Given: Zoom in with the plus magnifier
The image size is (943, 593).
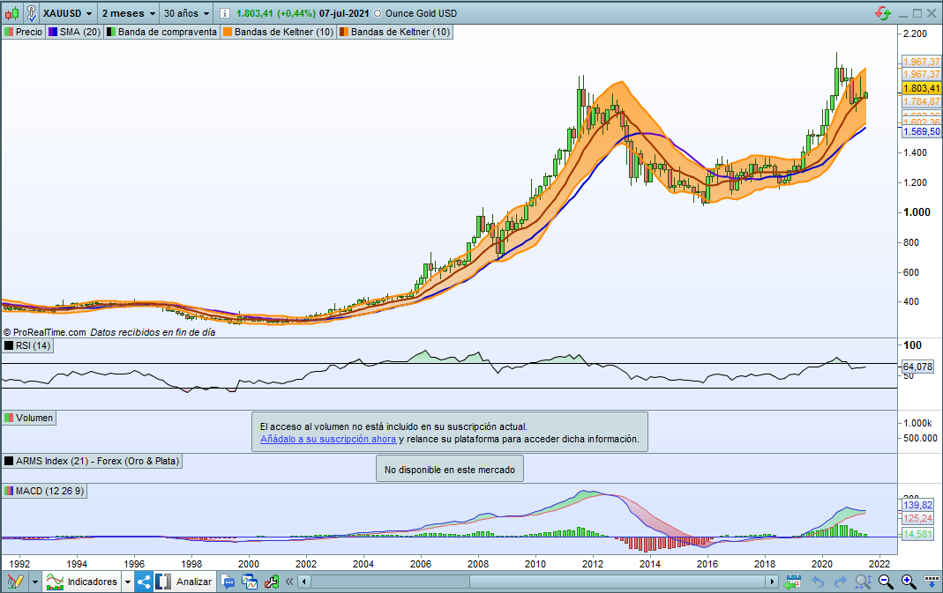Looking at the screenshot, I should (x=907, y=582).
